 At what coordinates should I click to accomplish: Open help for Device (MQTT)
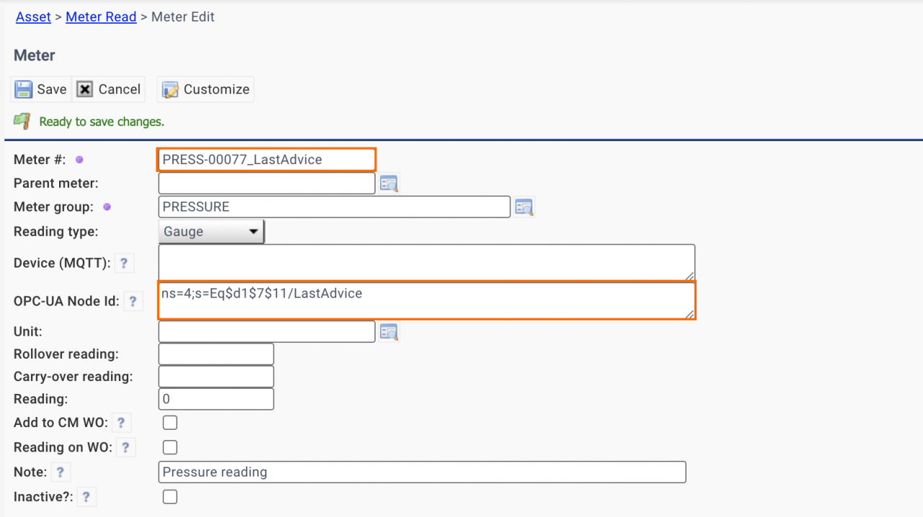tap(124, 264)
